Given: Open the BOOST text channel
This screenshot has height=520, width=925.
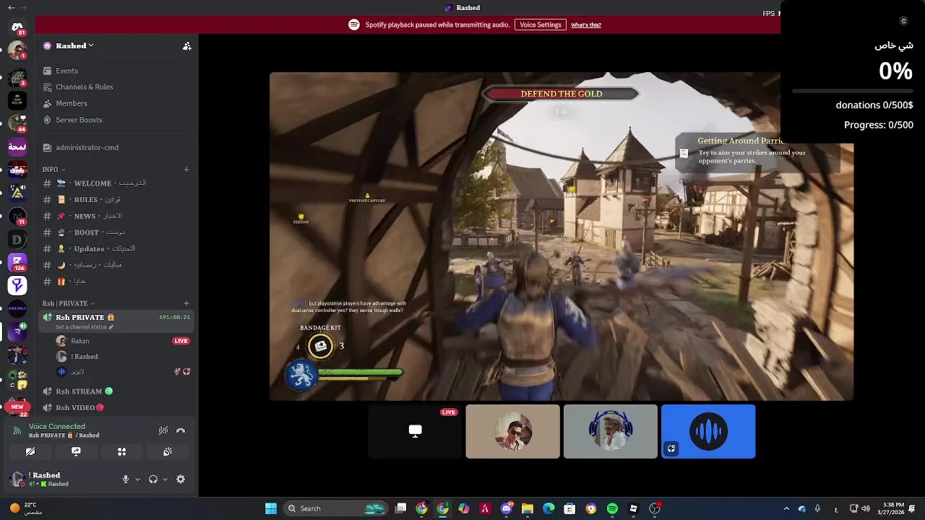Looking at the screenshot, I should (x=116, y=233).
